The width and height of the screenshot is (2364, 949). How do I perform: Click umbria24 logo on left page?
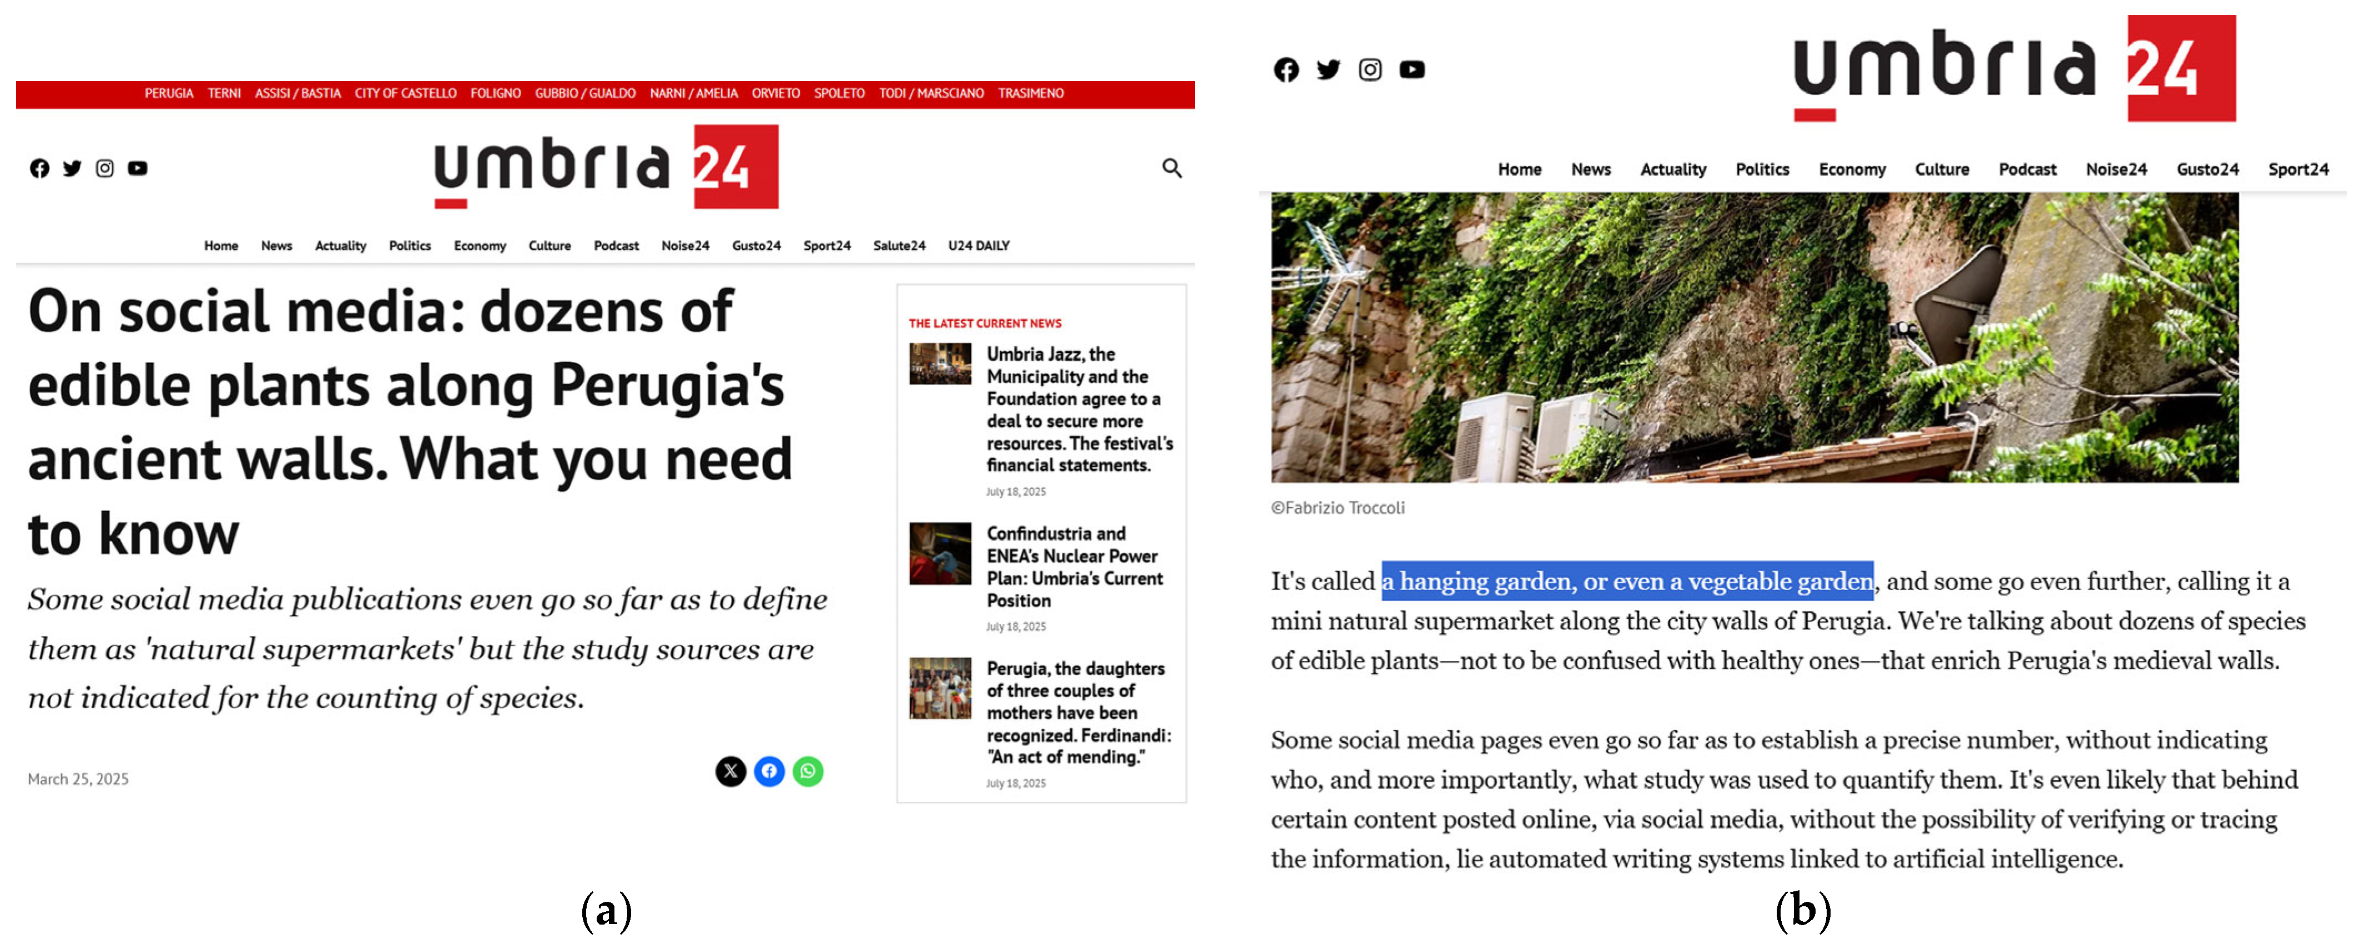(606, 167)
